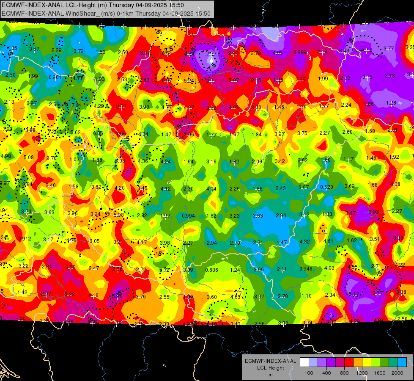Click the pale lavender legend swatch
414x381 pixels.
click(313, 362)
